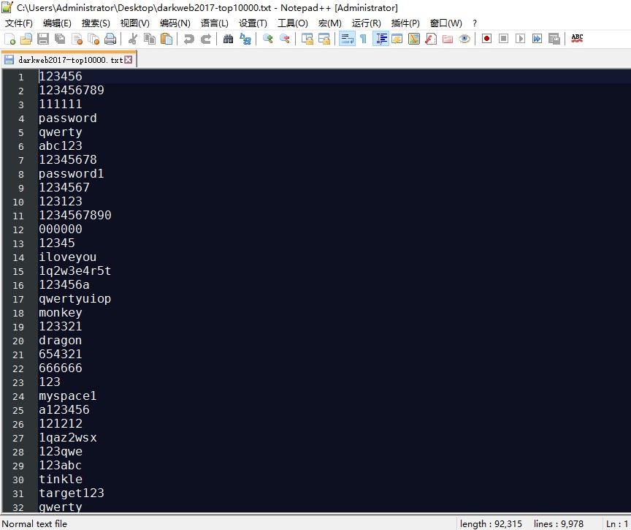Open the 运行(R) menu
The image size is (631, 530).
click(x=366, y=23)
